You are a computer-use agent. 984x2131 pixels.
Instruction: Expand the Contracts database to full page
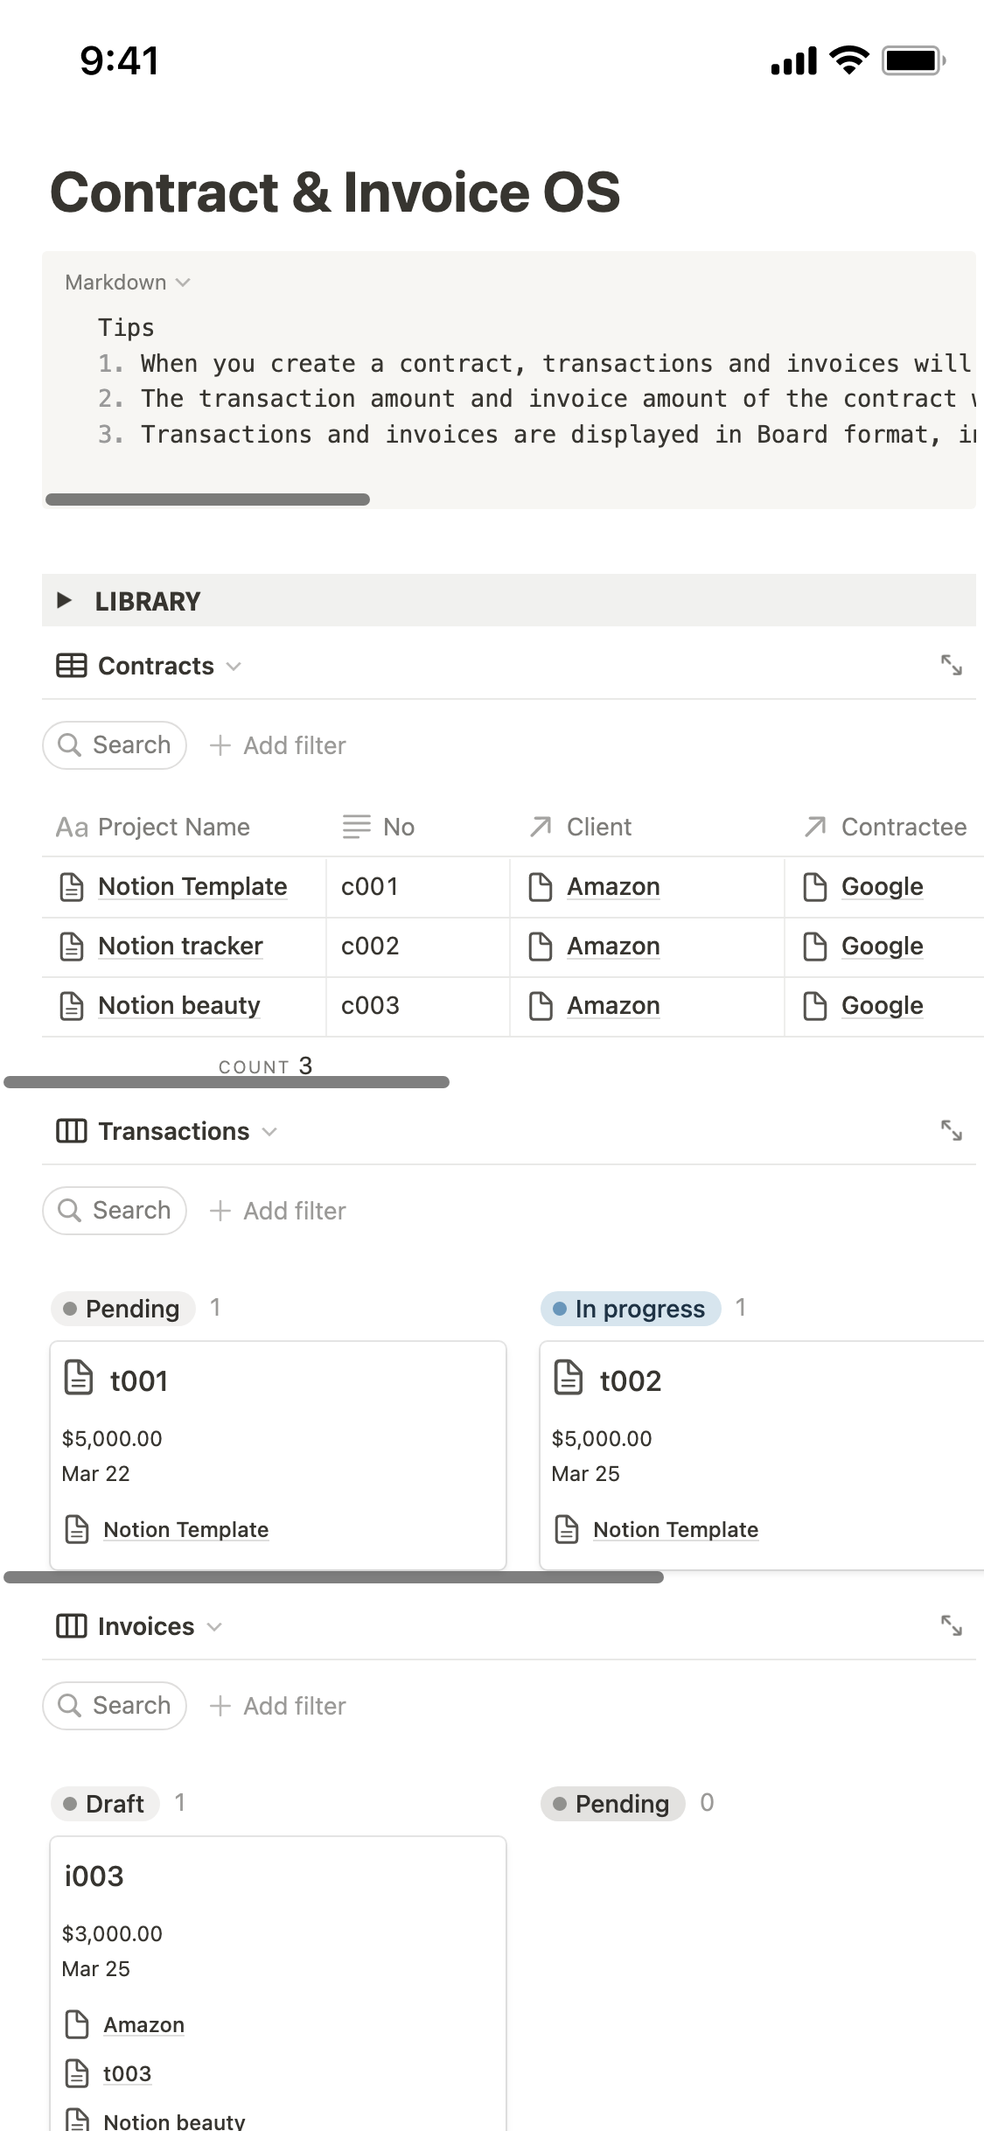tap(951, 666)
